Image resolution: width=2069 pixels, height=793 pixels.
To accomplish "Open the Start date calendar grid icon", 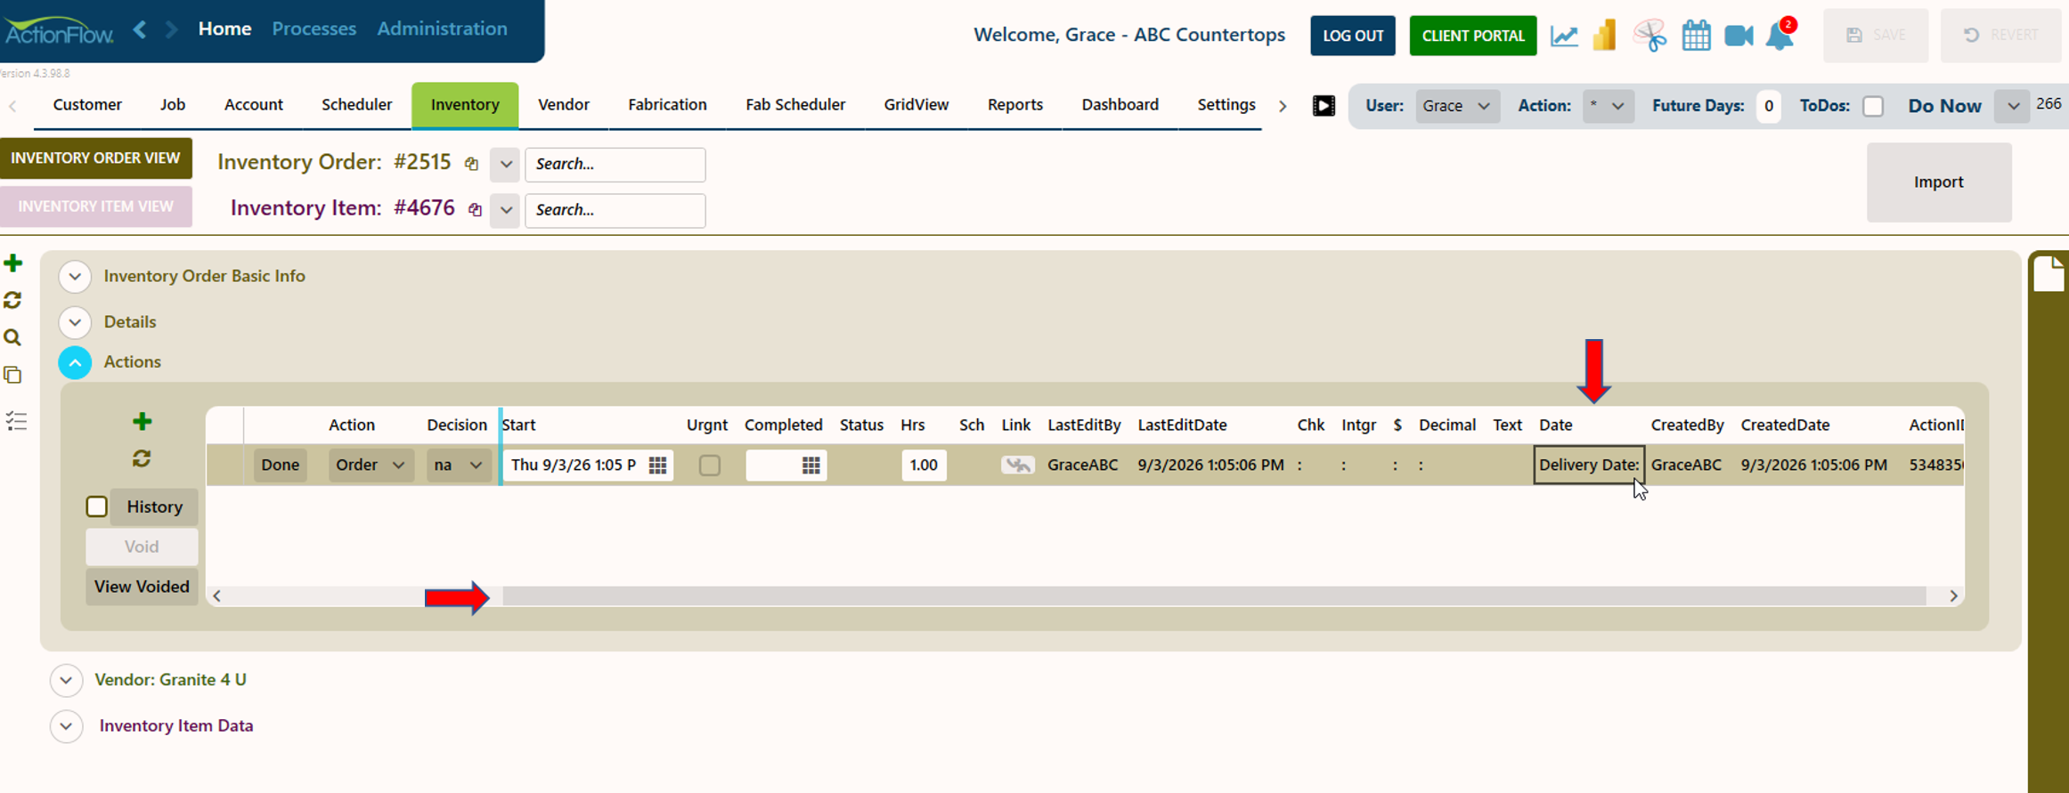I will point(657,465).
